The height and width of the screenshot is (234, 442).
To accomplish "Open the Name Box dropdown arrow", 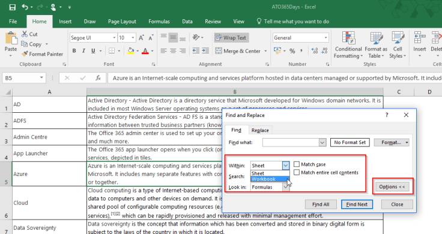I will [41, 78].
